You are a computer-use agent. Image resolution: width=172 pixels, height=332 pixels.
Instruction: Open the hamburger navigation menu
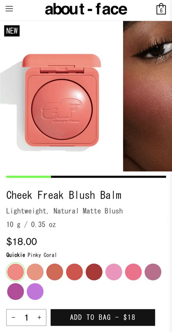coord(9,9)
